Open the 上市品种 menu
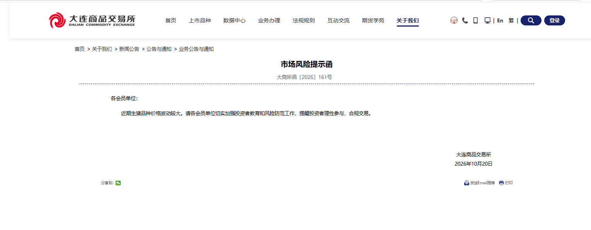The image size is (591, 230). [x=200, y=20]
